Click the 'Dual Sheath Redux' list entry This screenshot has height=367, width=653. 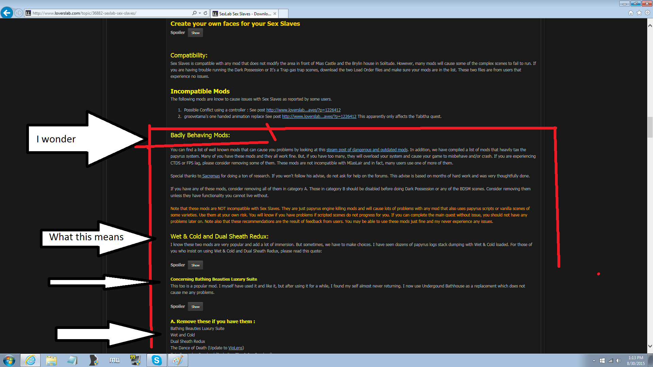(188, 342)
